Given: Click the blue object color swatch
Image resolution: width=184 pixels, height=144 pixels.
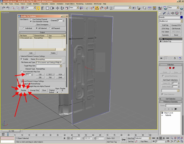Looking at the screenshot, I should tap(181, 17).
